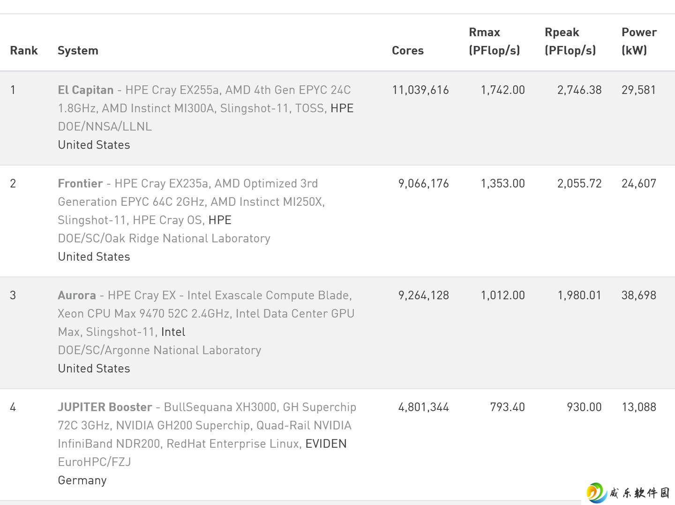Viewport: 675px width, 505px height.
Task: Click the HPE vendor link for El Capitan
Action: point(342,108)
